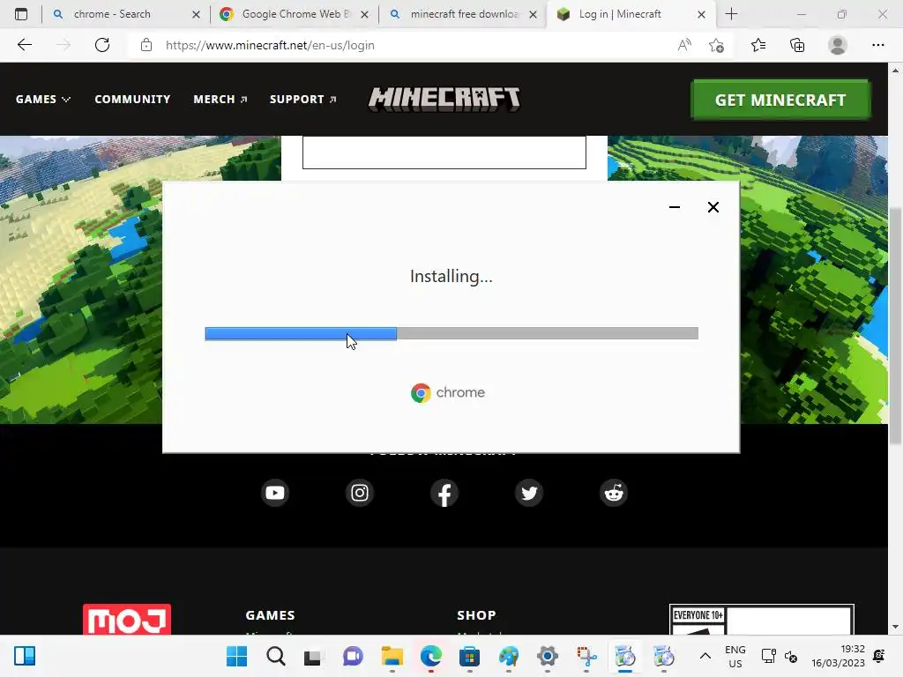Show hidden system tray icons chevron
Viewport: 903px width, 677px height.
point(705,656)
